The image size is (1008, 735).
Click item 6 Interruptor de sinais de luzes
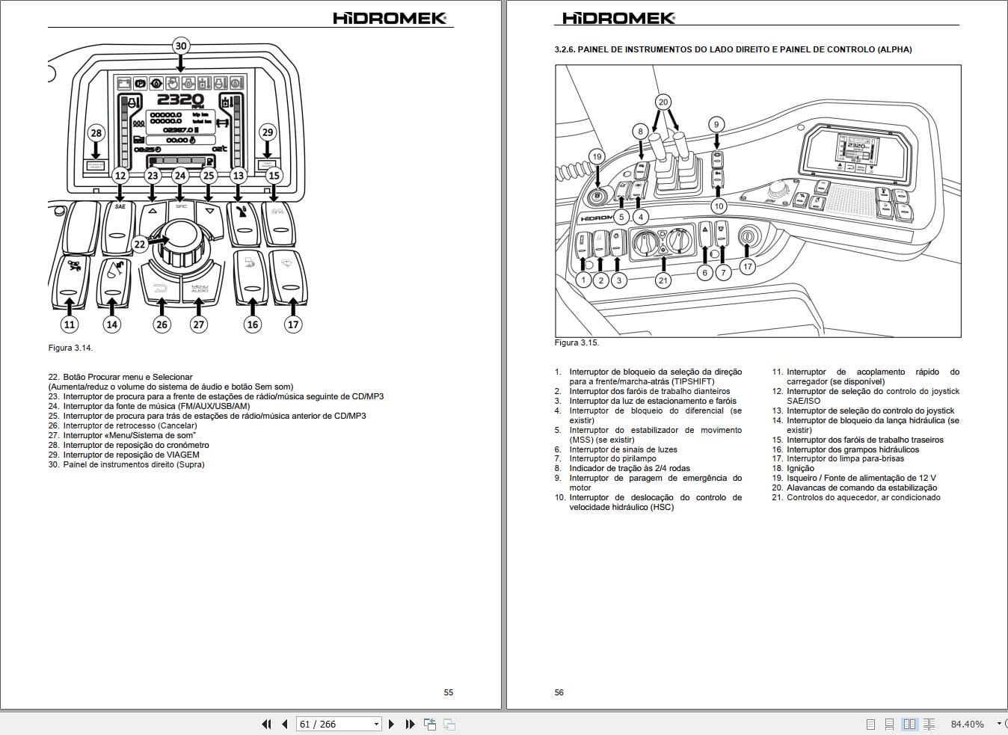616,449
